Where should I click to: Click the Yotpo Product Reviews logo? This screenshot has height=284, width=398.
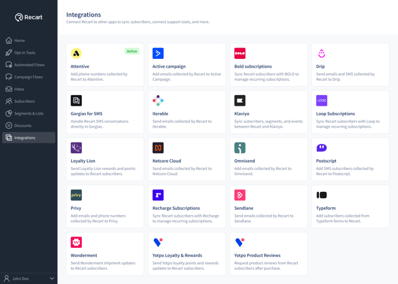coord(240,242)
